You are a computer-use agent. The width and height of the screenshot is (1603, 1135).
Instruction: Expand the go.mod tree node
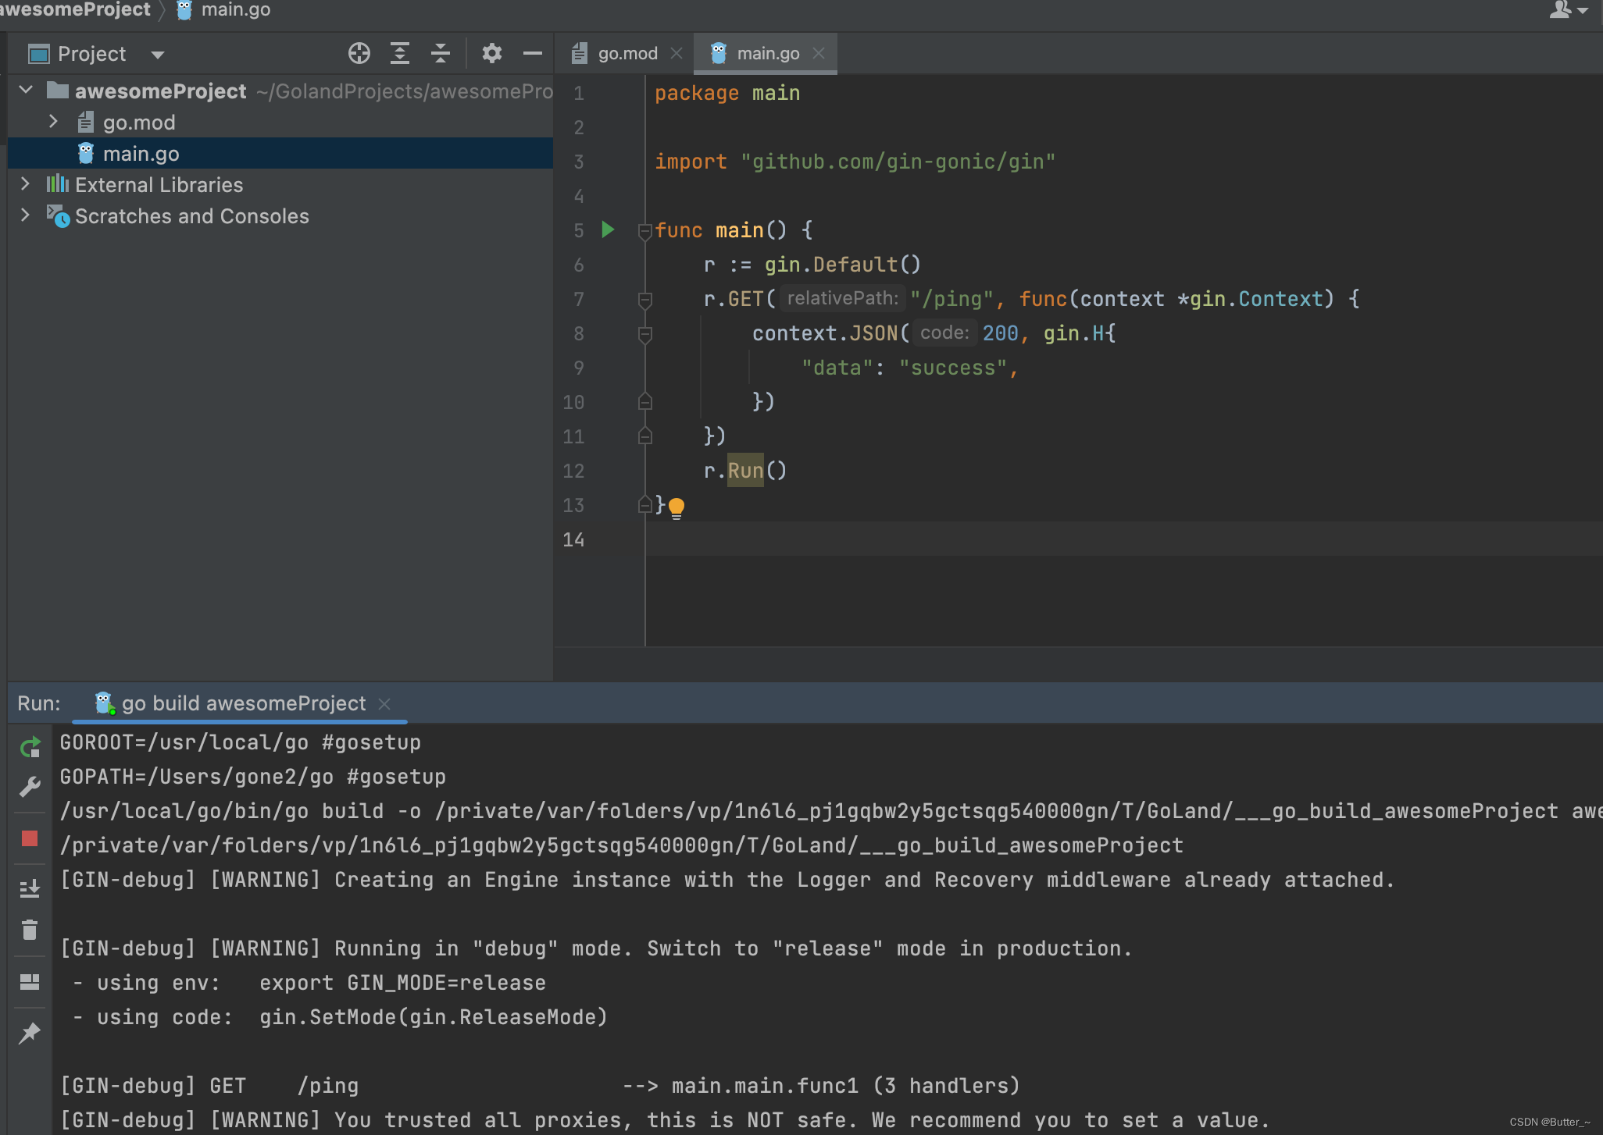click(x=53, y=122)
